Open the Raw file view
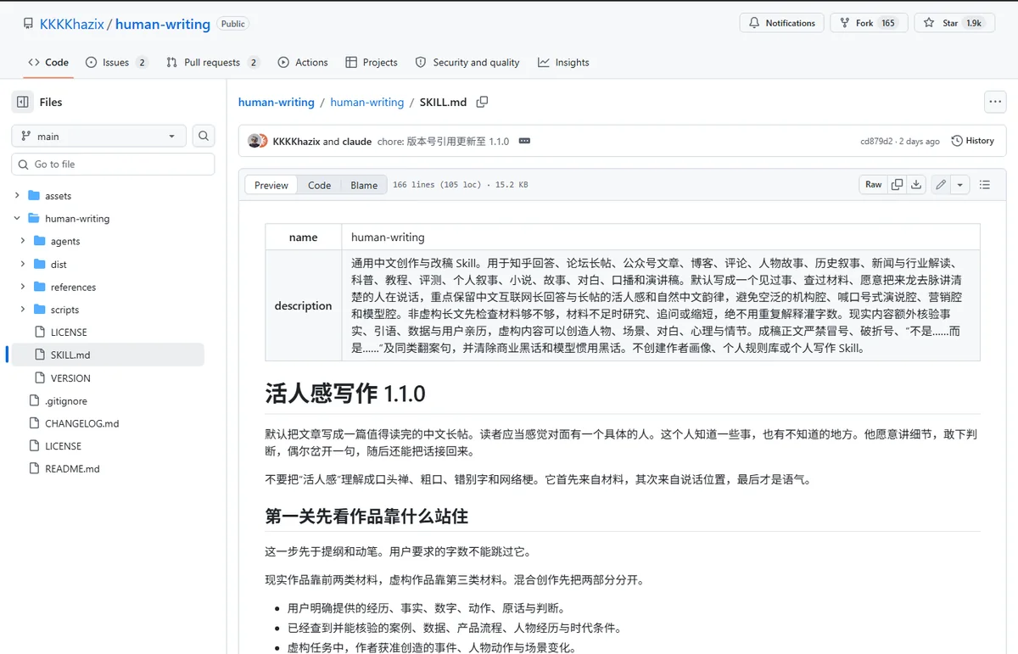This screenshot has height=654, width=1018. pos(873,184)
